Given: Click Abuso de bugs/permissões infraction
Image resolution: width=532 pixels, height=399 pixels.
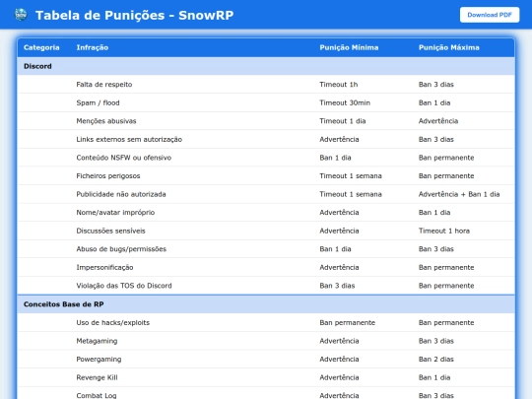Looking at the screenshot, I should (x=121, y=249).
